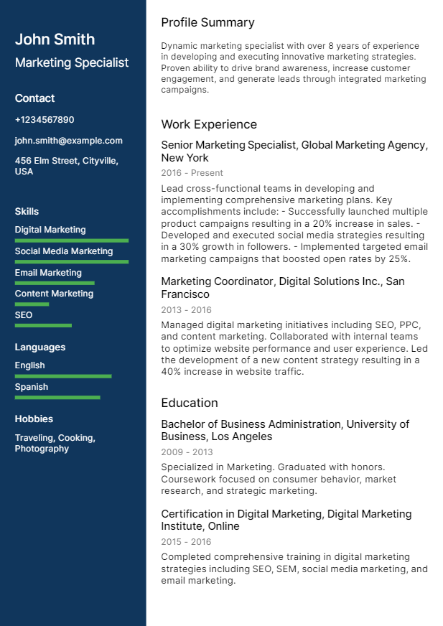Select the Marketing Specialist job title
Image resolution: width=443 pixels, height=626 pixels.
(x=72, y=62)
